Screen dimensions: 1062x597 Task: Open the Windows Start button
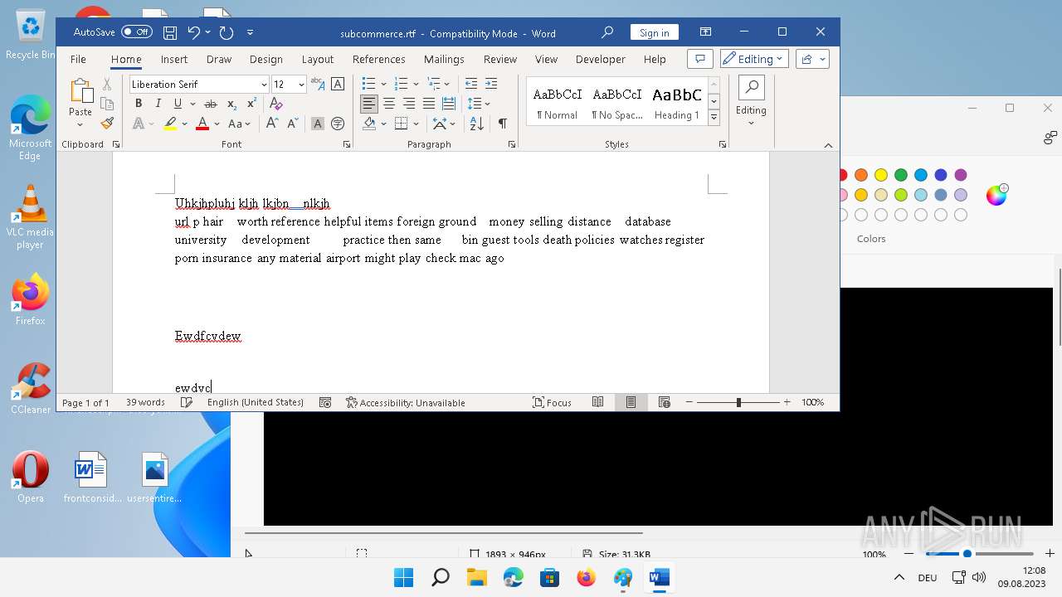(403, 577)
